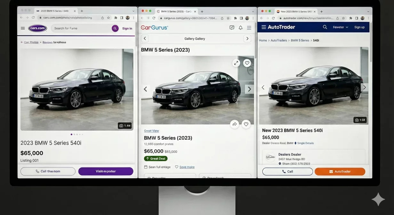Select the first carousel dot on Cars.com
The width and height of the screenshot is (394, 215).
tap(71, 134)
